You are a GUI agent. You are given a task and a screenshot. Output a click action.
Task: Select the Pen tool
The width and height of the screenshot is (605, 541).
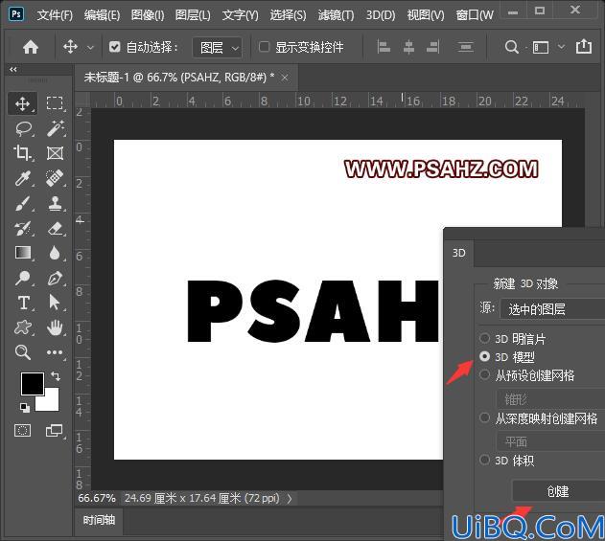[x=55, y=278]
